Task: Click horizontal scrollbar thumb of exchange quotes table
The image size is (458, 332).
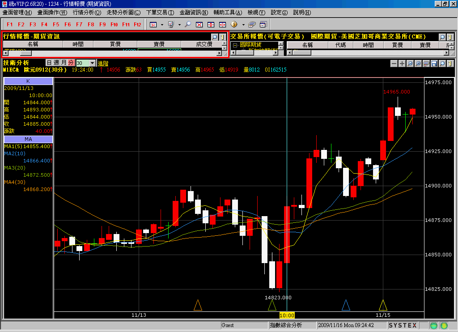Action: click(x=302, y=53)
